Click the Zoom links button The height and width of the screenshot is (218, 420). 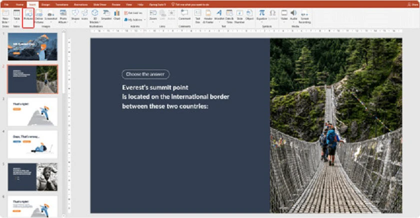tap(153, 15)
